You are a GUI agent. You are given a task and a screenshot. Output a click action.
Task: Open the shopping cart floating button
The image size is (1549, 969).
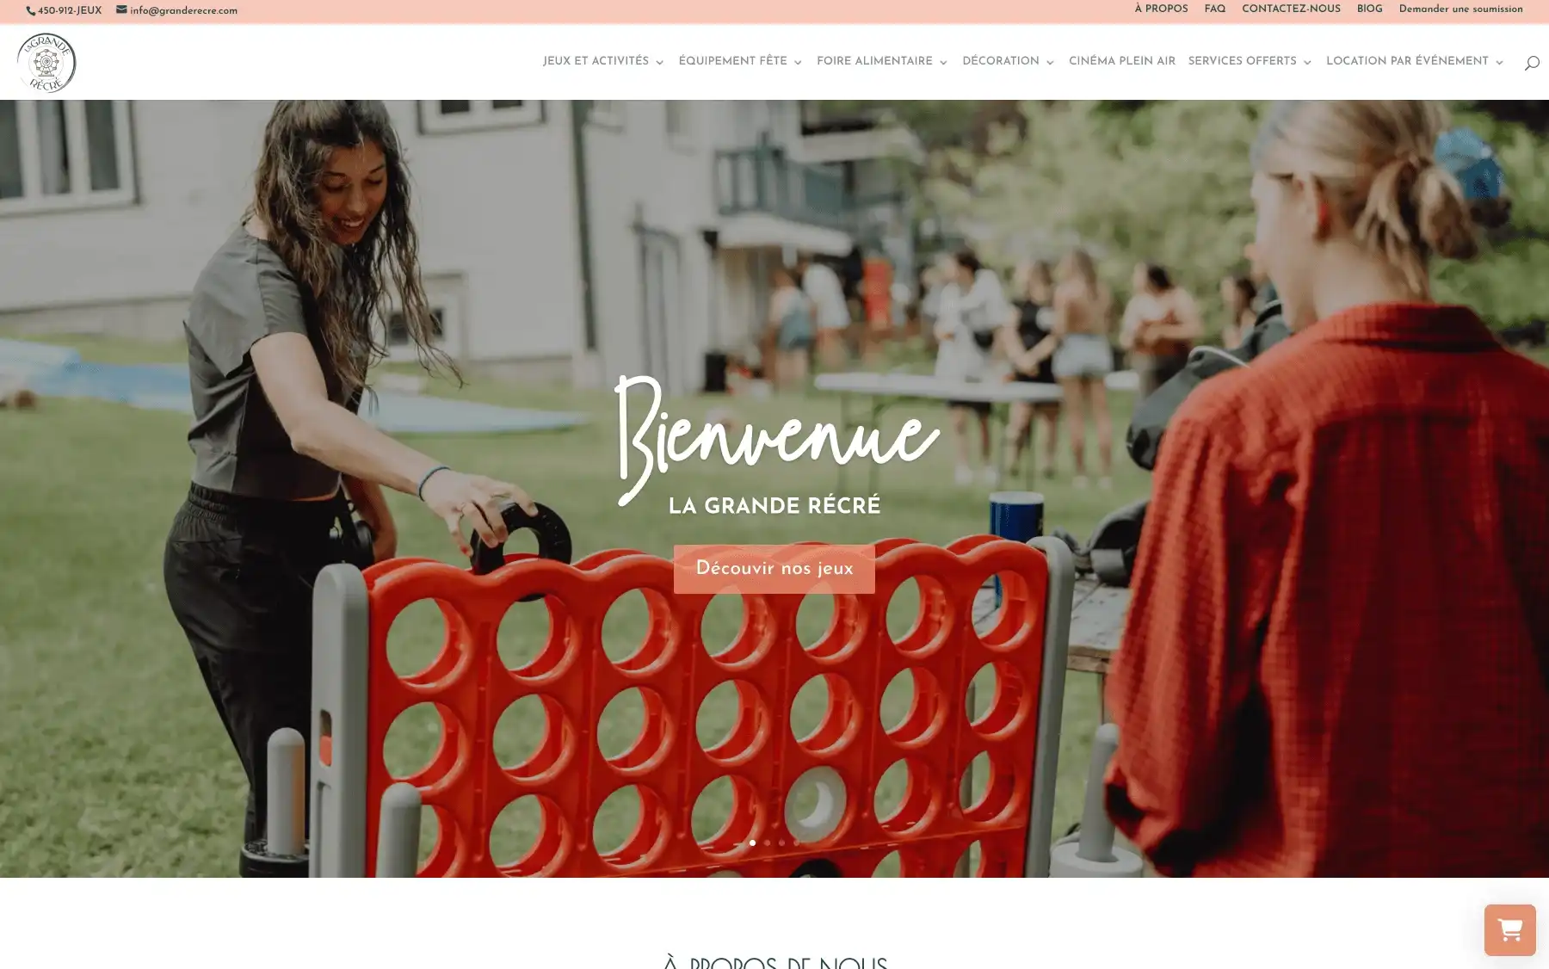1509,929
